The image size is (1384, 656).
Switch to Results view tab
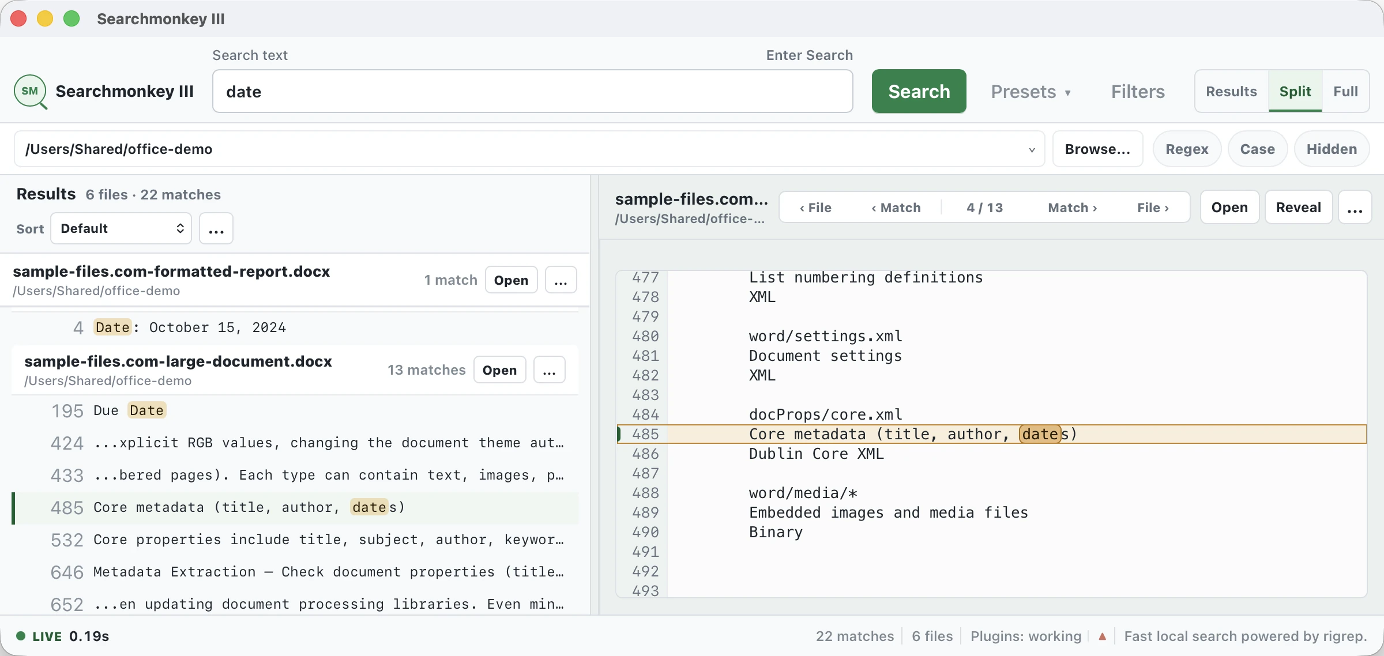[x=1231, y=92]
